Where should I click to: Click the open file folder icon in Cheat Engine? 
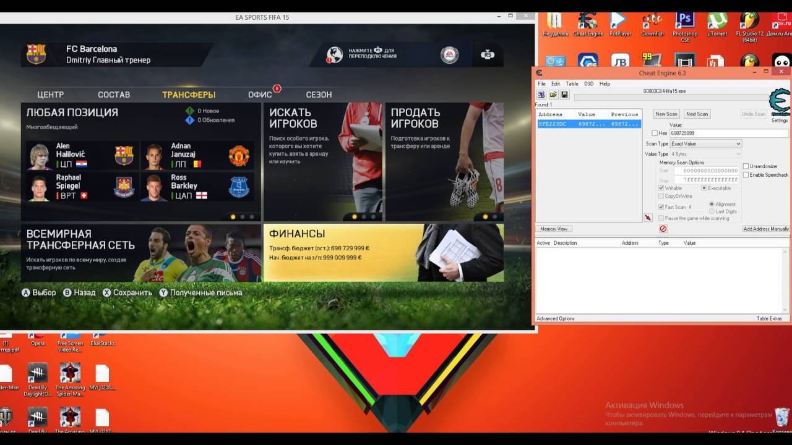pyautogui.click(x=553, y=95)
